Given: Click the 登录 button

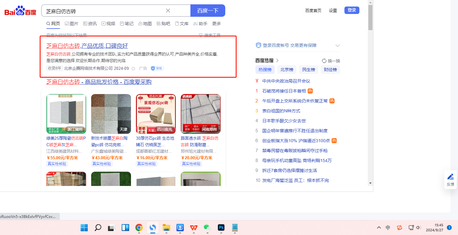Looking at the screenshot, I should 352,10.
